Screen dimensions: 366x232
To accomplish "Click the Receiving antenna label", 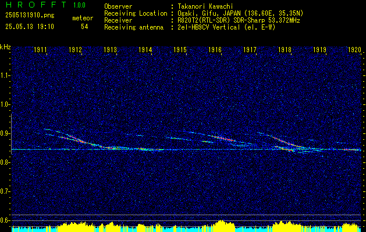I will (134, 27).
